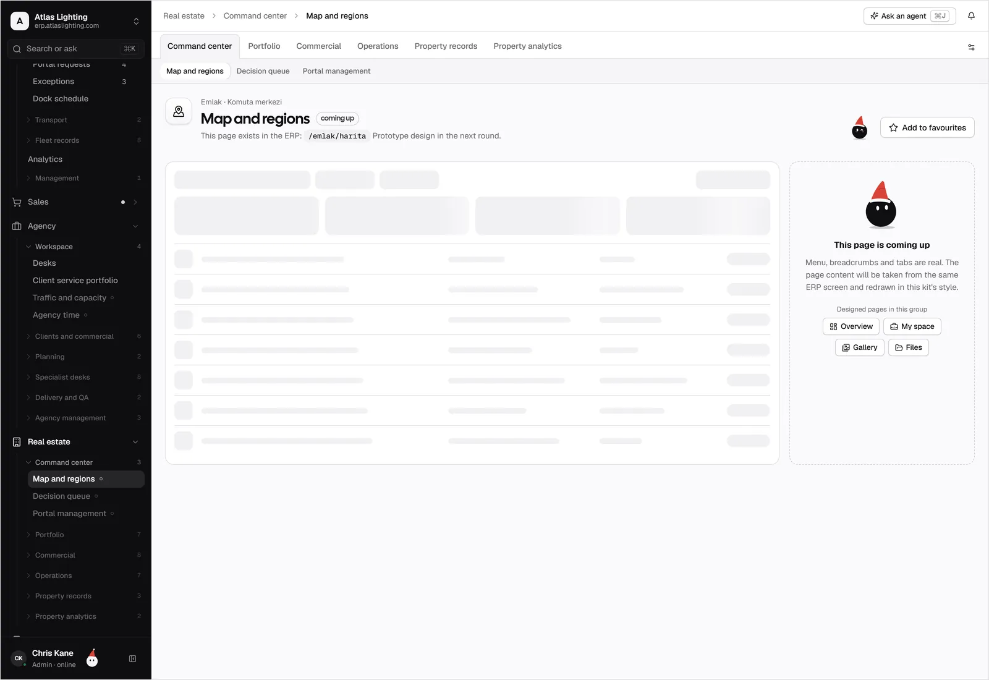Open the Ask an agent button

(909, 16)
